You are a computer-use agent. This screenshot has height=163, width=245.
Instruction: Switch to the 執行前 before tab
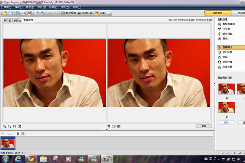tap(7, 20)
